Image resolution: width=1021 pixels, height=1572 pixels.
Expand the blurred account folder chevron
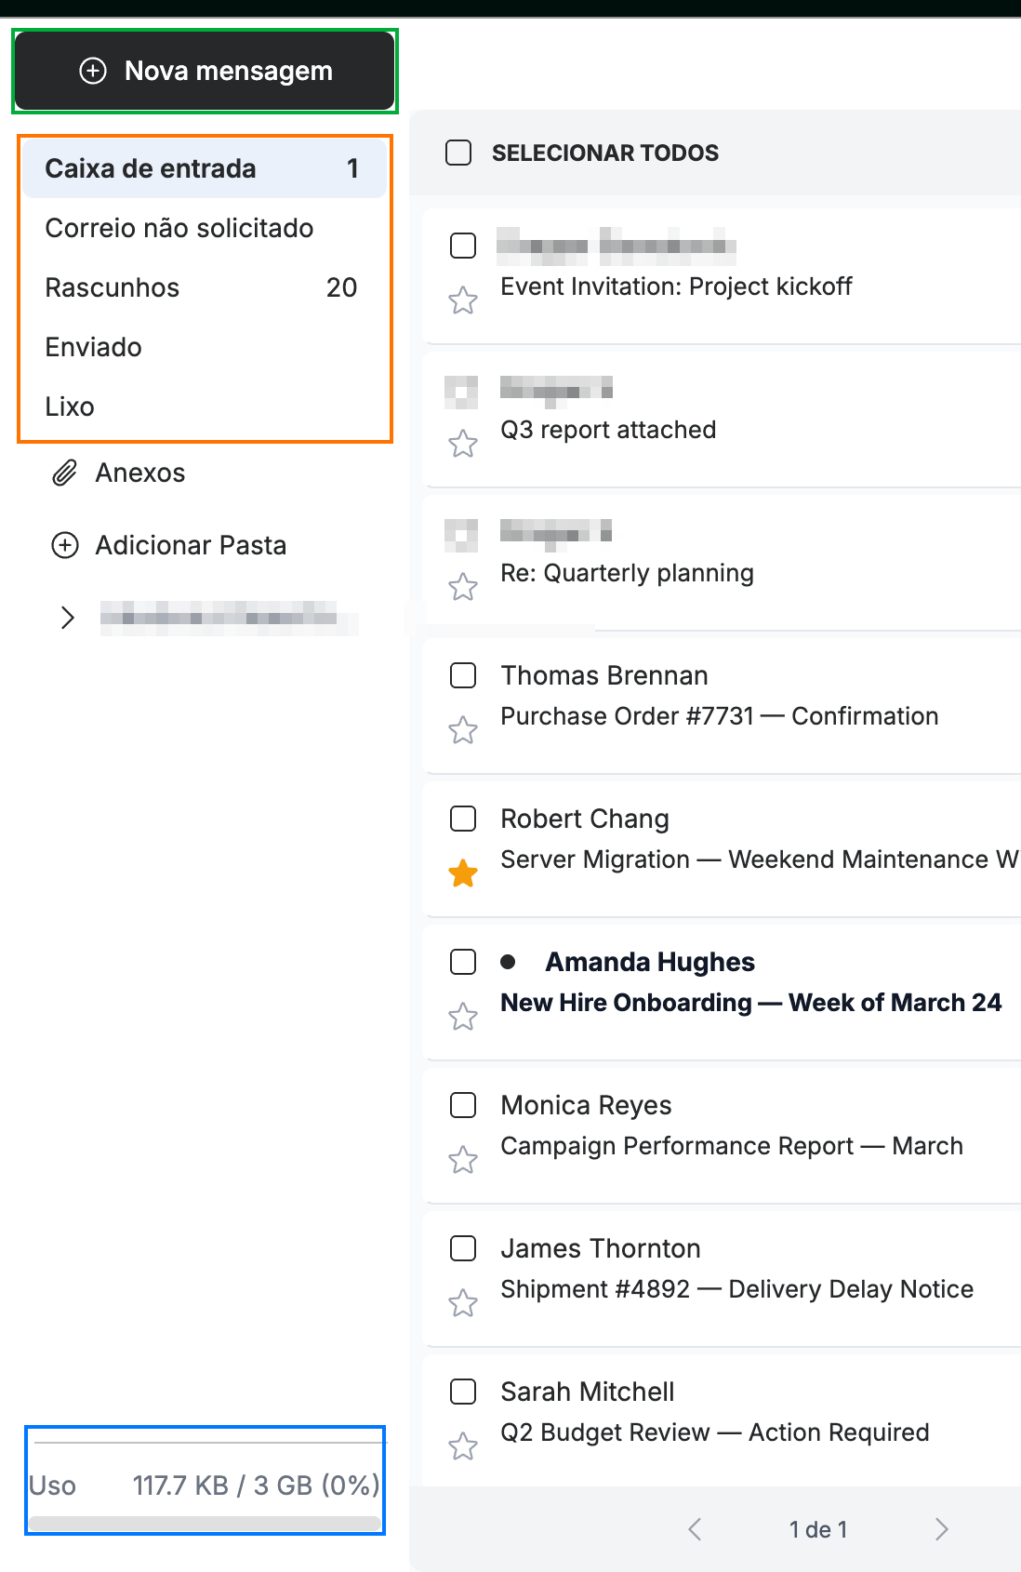tap(67, 618)
